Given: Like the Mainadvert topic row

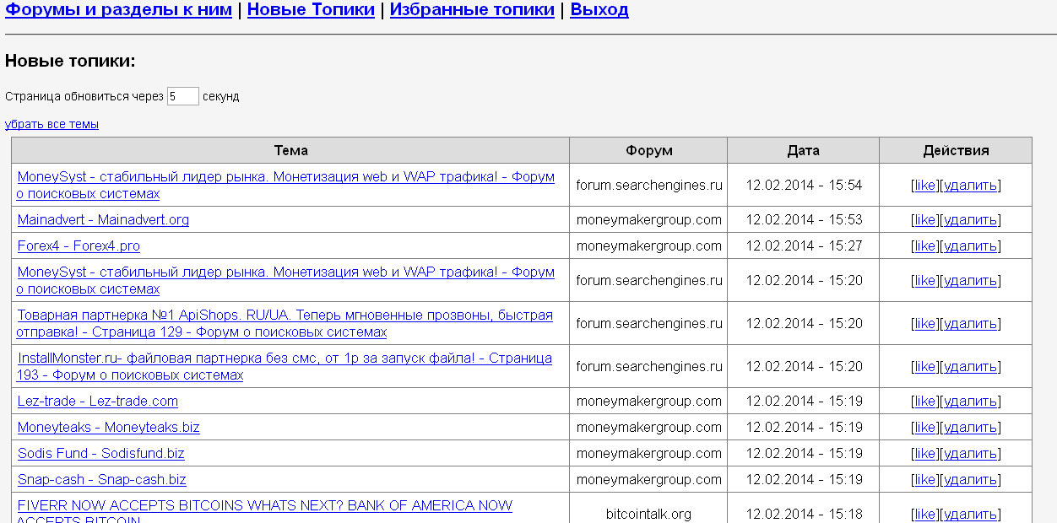Looking at the screenshot, I should [925, 219].
